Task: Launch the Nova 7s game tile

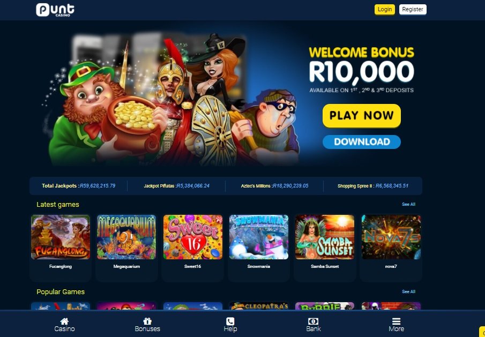Action: [391, 237]
